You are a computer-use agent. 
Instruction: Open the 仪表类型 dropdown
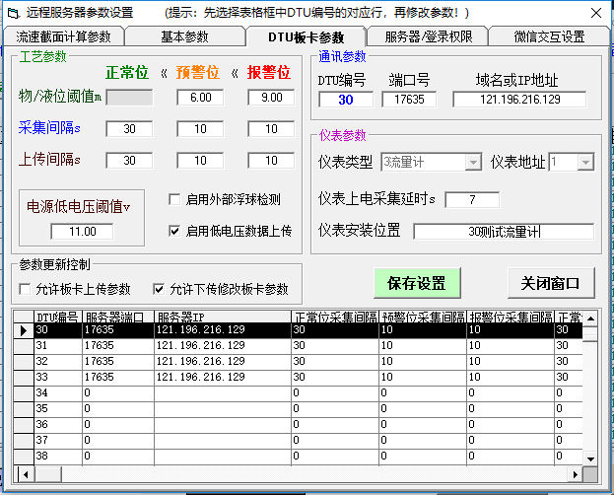click(473, 162)
